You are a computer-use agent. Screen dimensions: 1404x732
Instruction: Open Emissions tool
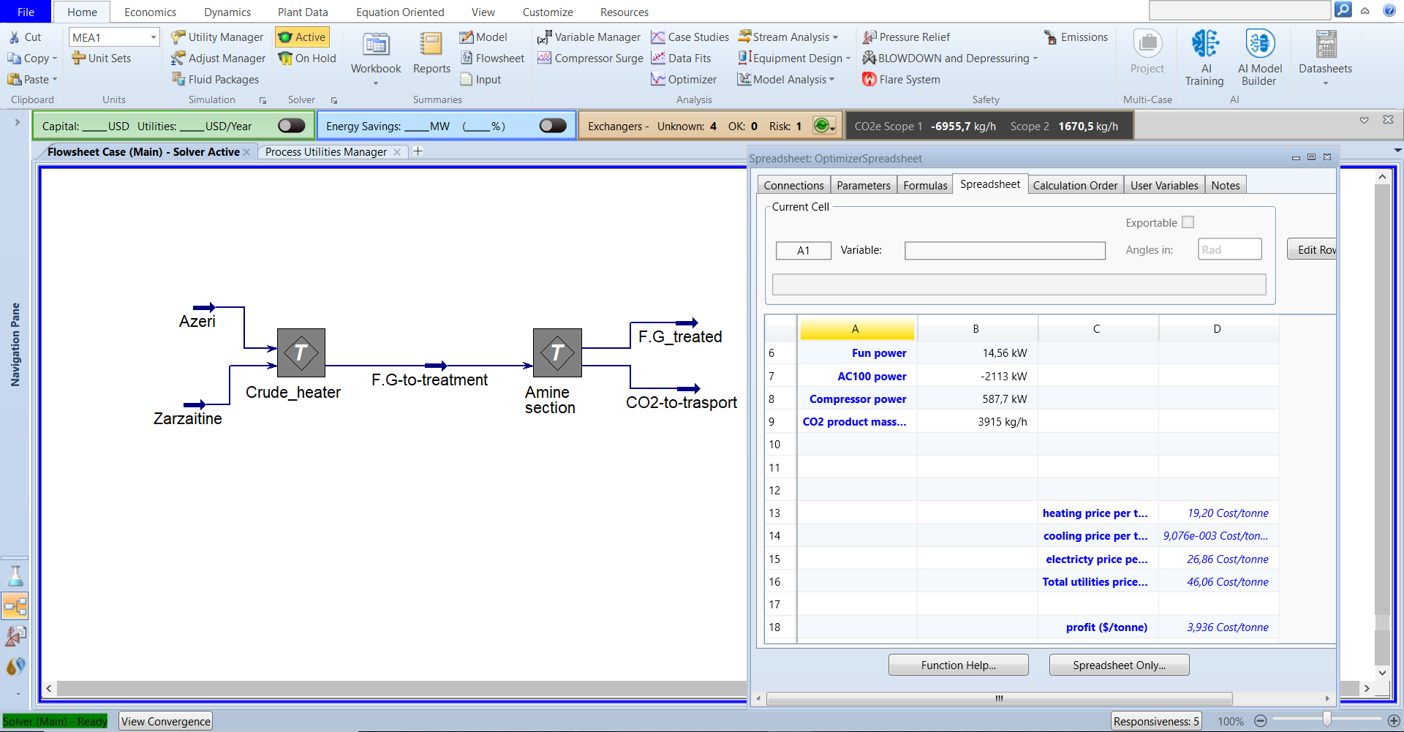1076,37
